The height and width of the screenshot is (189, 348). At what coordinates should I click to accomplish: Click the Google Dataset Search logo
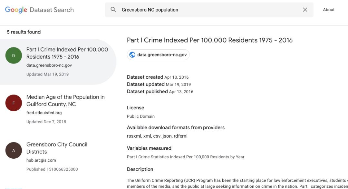(39, 10)
